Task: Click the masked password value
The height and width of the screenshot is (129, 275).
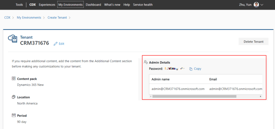Action: [175, 69]
